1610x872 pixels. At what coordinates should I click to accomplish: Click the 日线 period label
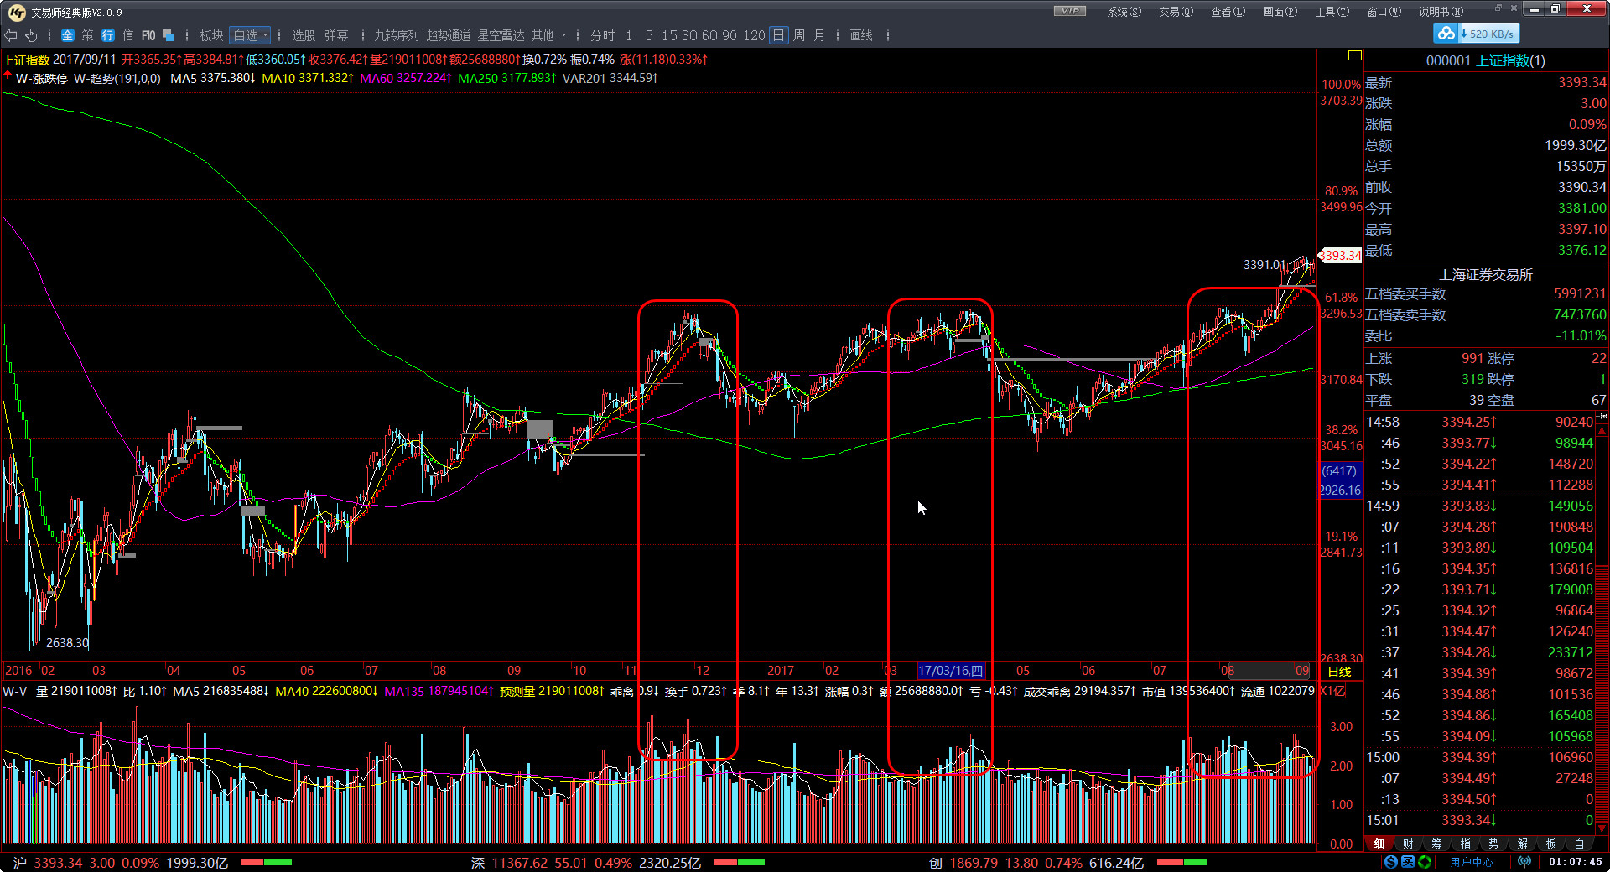point(1339,671)
